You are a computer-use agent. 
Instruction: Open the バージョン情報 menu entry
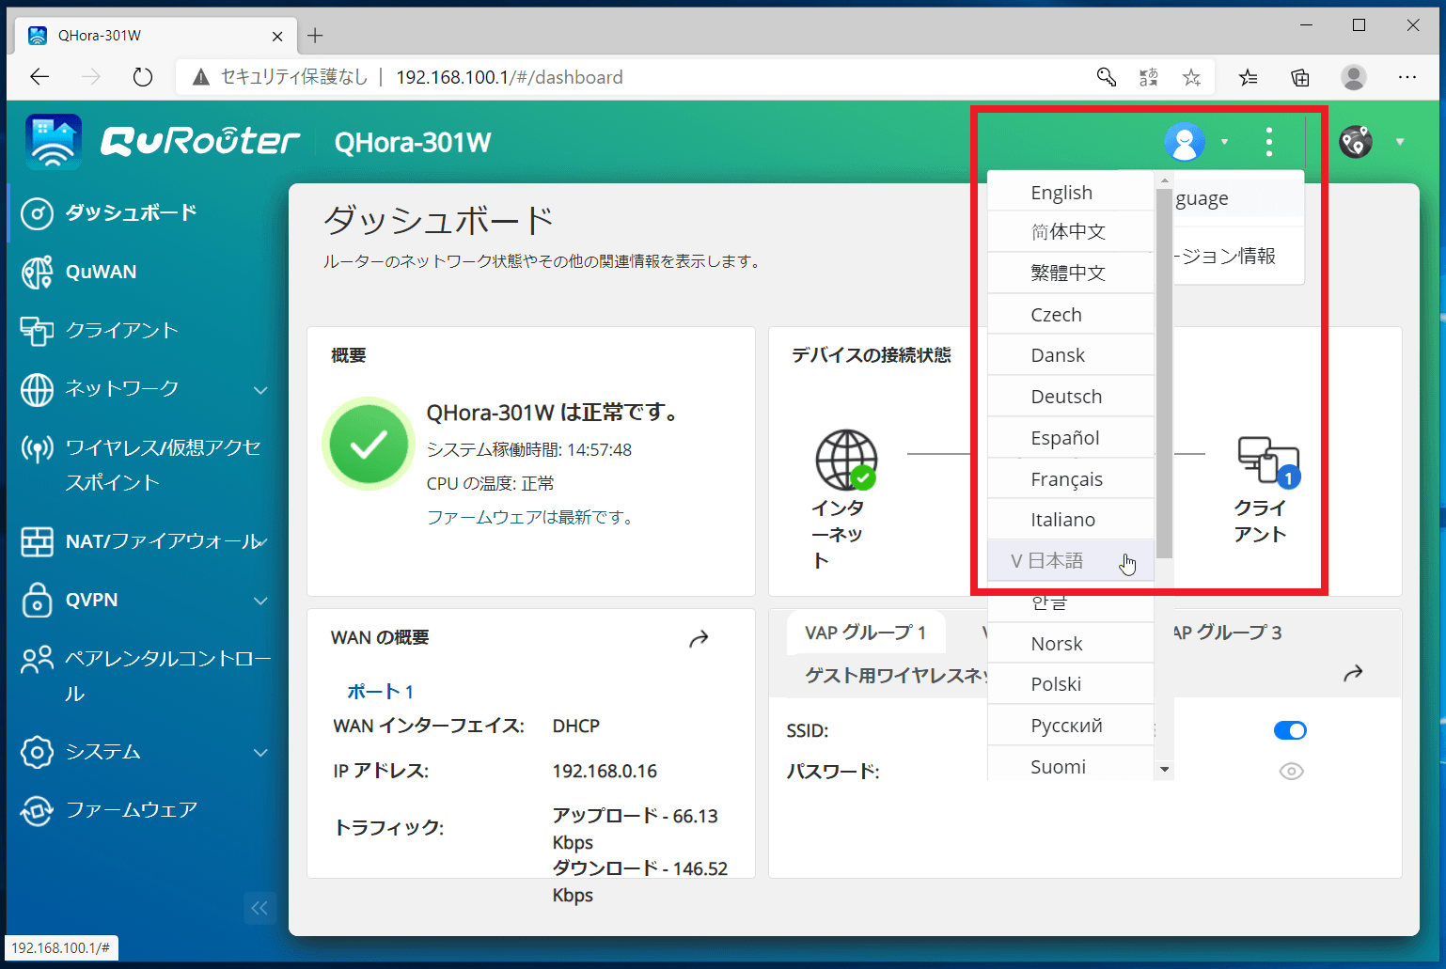1239,256
